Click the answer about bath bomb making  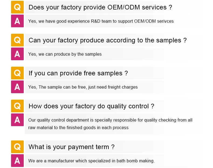(x=91, y=161)
